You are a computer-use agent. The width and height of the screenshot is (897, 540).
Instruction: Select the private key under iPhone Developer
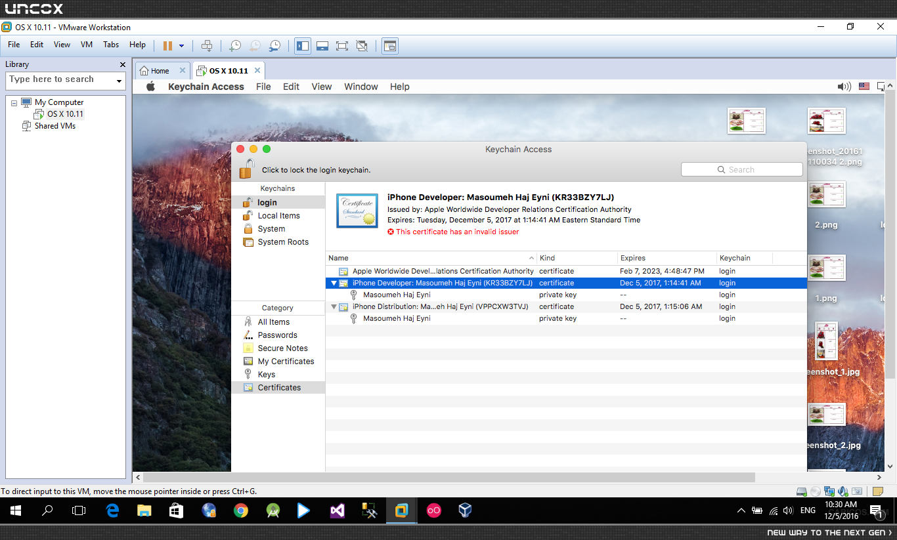[x=566, y=295]
